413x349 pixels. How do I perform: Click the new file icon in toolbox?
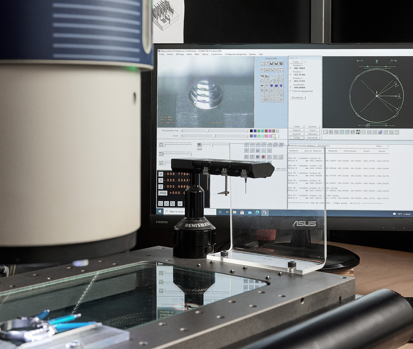(x=262, y=63)
